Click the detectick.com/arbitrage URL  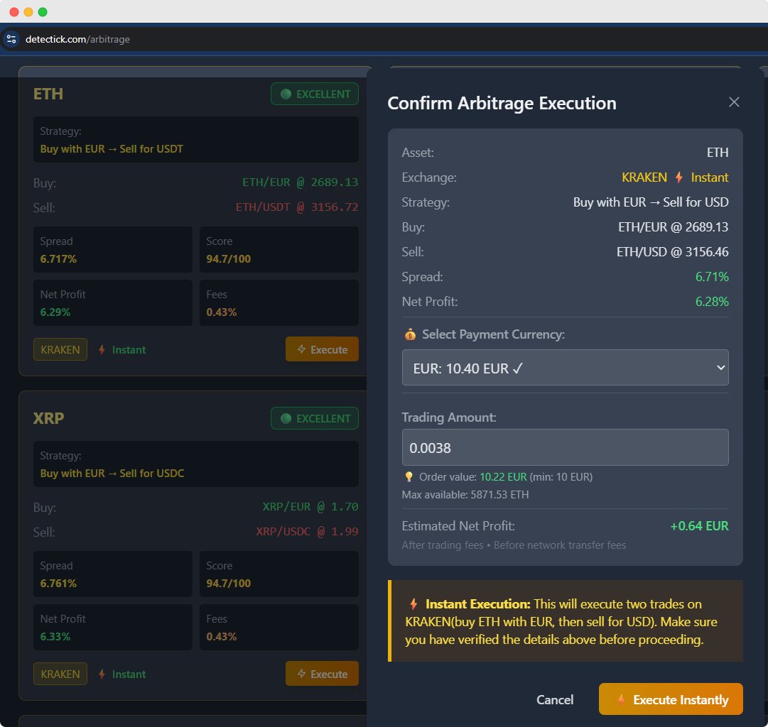[77, 39]
